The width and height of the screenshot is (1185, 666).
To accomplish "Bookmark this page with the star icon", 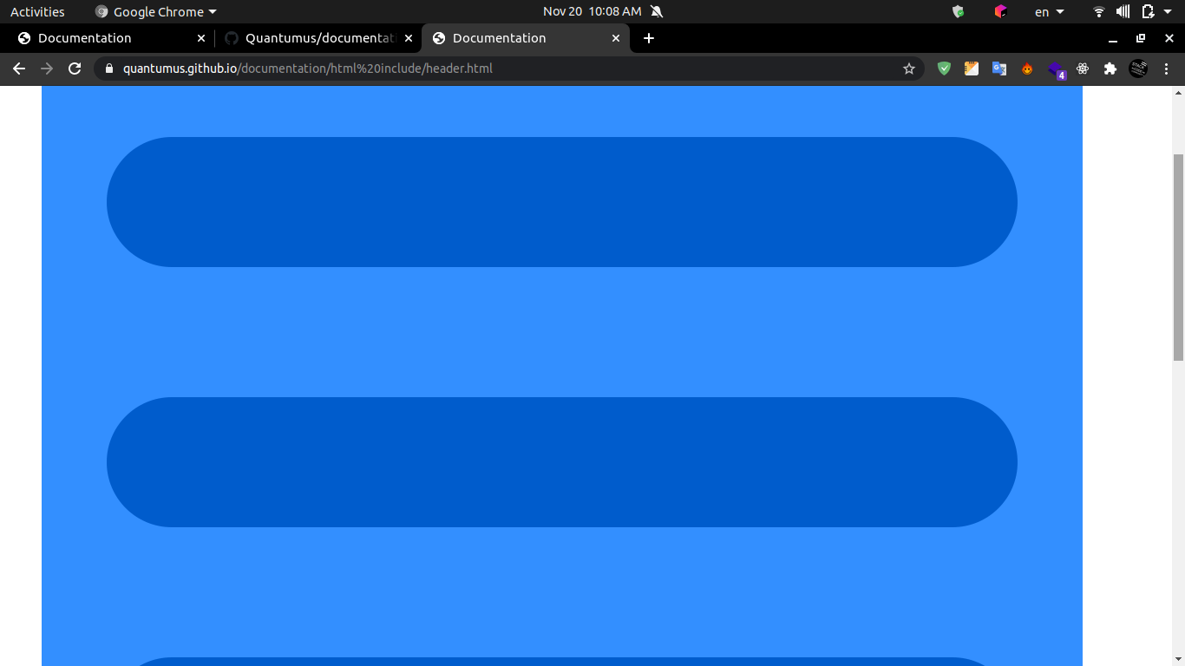I will click(909, 69).
